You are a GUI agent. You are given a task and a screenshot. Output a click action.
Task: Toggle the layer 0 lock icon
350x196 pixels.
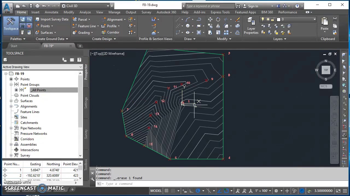tap(273, 19)
